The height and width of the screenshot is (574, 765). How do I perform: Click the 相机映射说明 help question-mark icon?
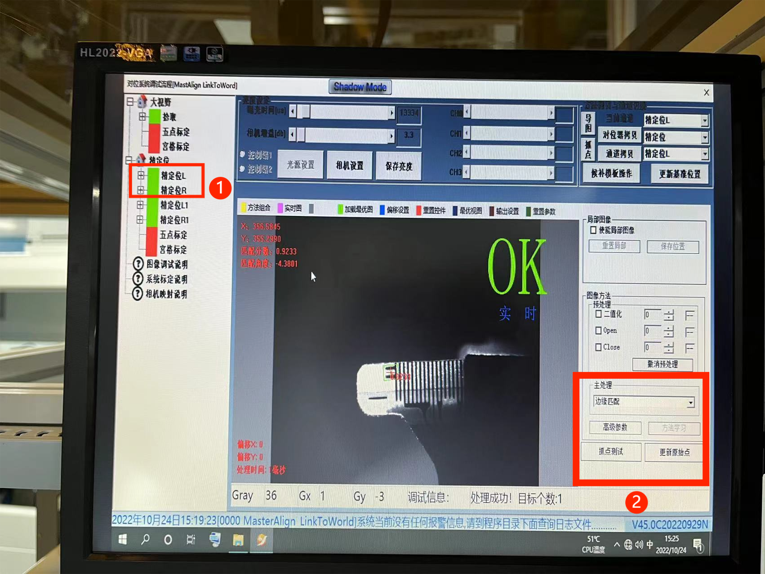pos(137,294)
